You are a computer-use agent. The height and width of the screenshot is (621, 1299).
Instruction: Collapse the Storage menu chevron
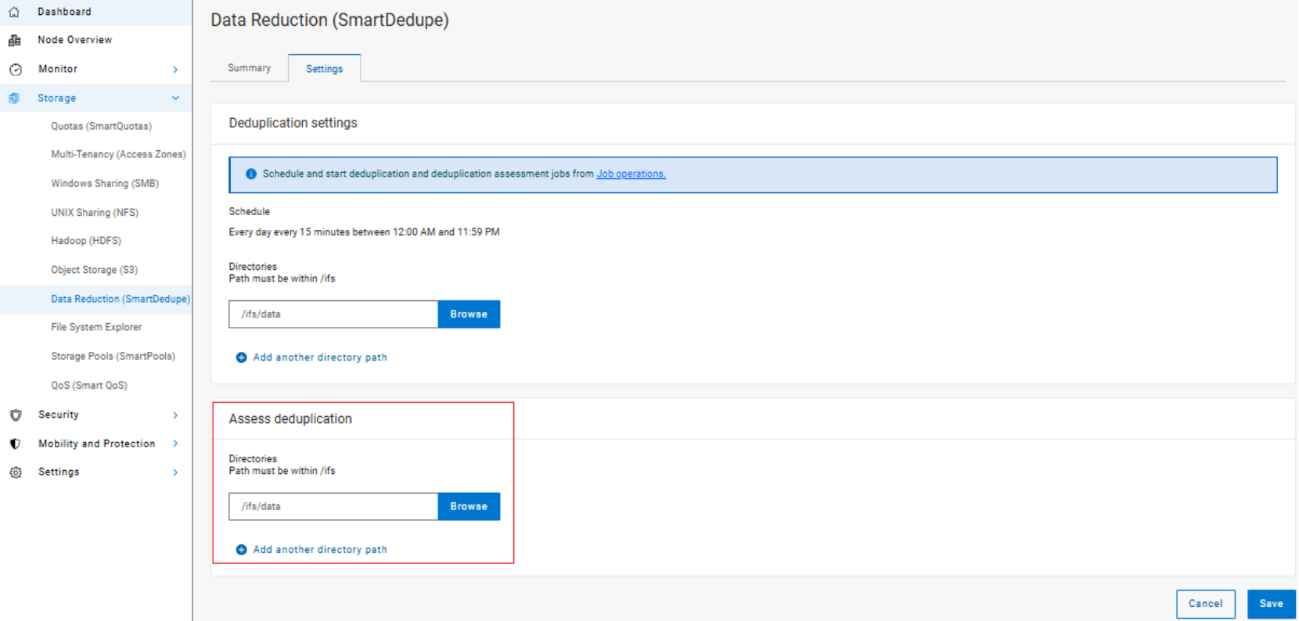[x=175, y=99]
